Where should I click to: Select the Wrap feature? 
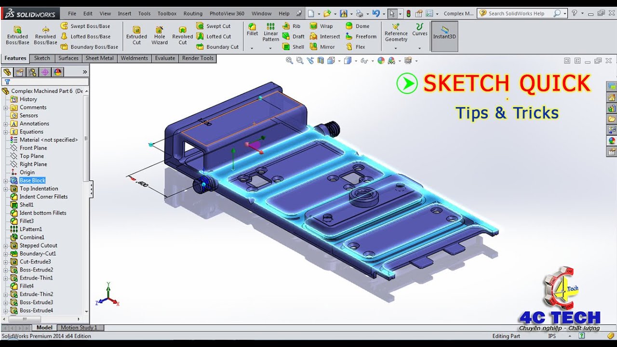point(322,26)
